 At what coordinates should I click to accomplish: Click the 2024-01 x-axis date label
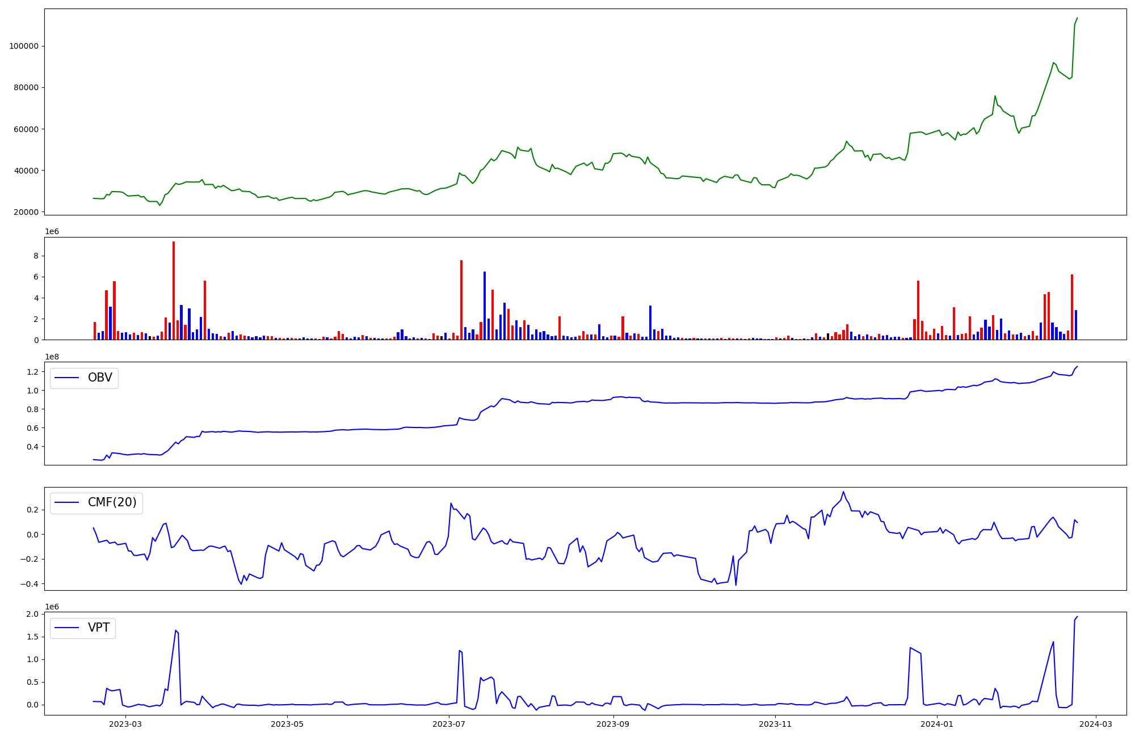(937, 724)
